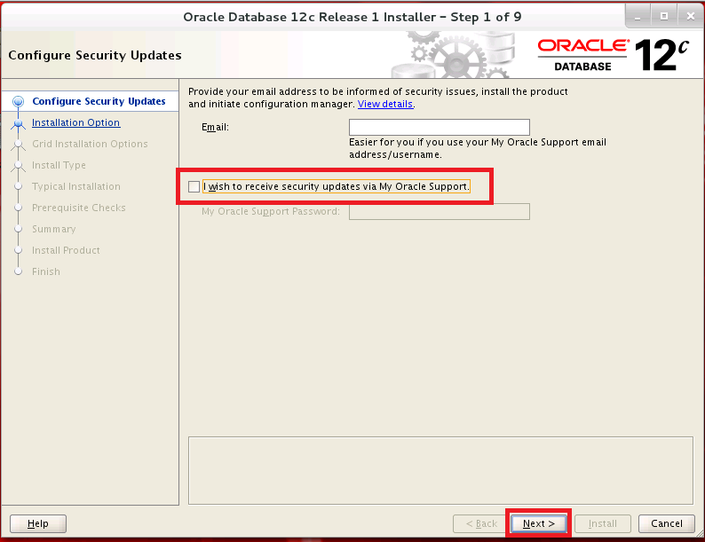Viewport: 705px width, 542px height.
Task: Click the greyed-out Install button
Action: [603, 523]
